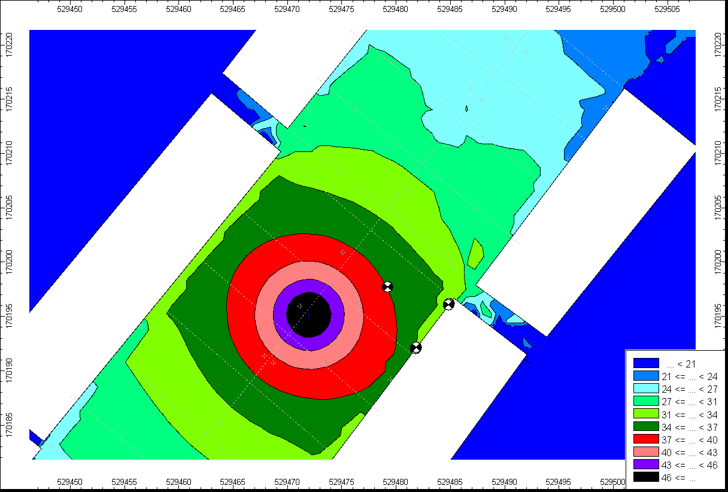Select the receiver marker at the white building's corner

[448, 305]
